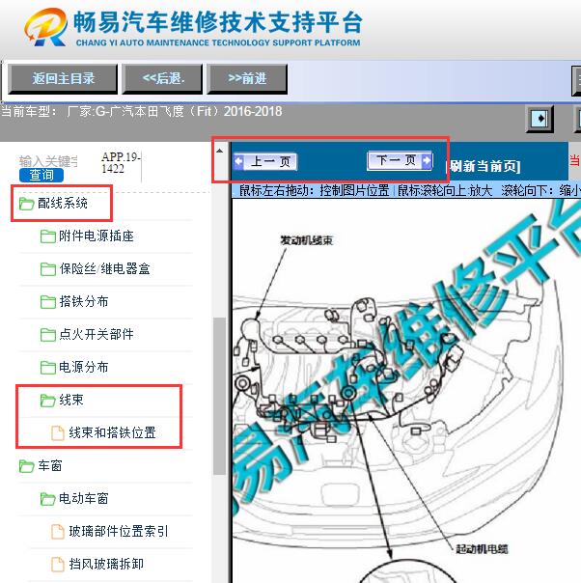Collapse the 电动车窗 folder
This screenshot has height=583, width=581.
pyautogui.click(x=84, y=499)
